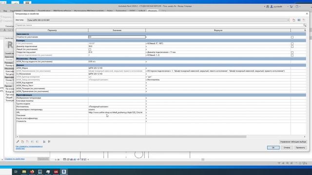Select the Описание parameter row
Viewport: 312px width, 175px height.
(x=52, y=115)
